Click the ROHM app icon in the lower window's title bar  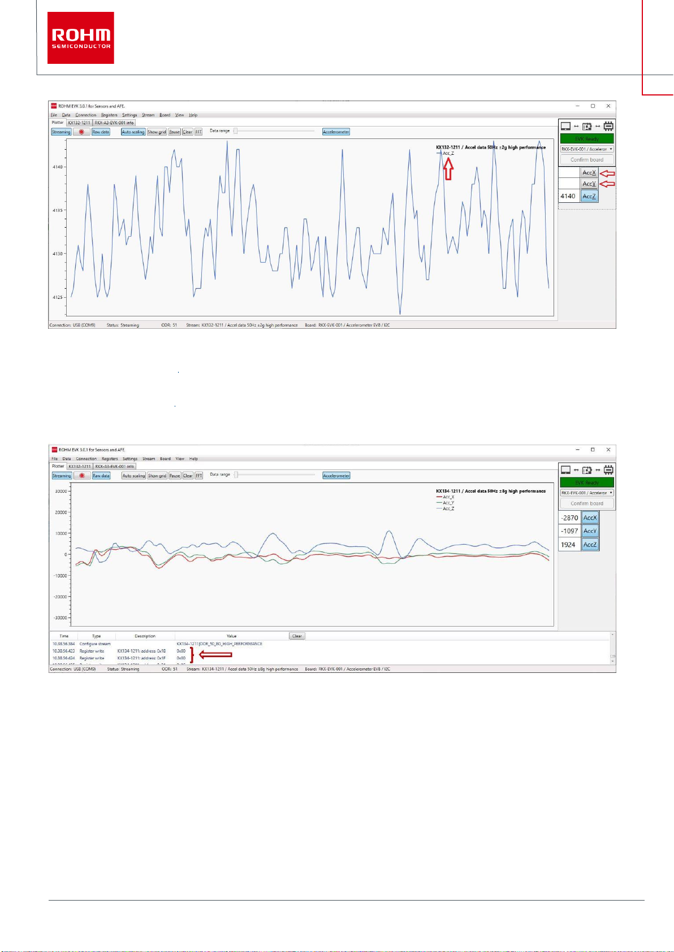click(x=55, y=450)
